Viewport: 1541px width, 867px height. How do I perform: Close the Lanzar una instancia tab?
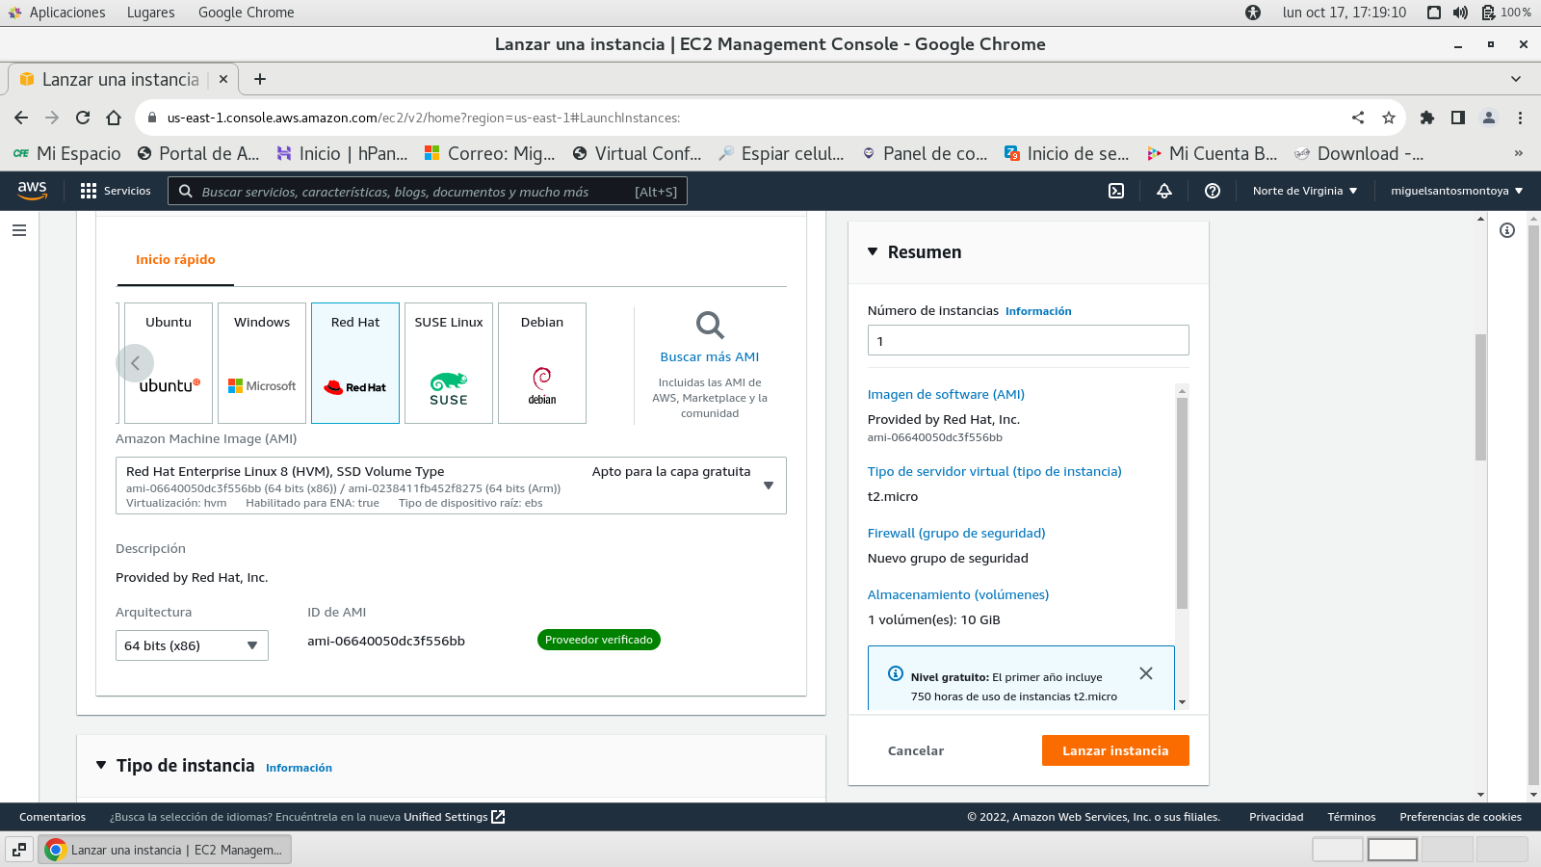click(223, 79)
